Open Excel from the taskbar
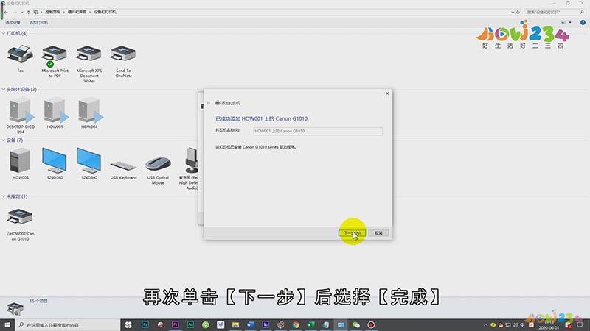Image resolution: width=590 pixels, height=331 pixels. tap(310, 324)
